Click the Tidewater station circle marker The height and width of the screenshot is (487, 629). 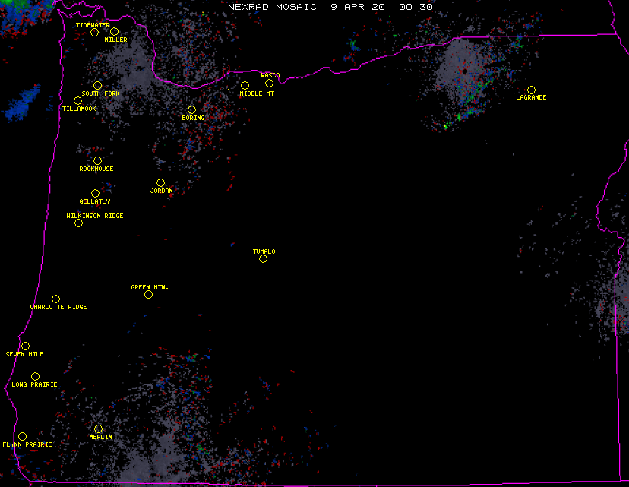(95, 32)
